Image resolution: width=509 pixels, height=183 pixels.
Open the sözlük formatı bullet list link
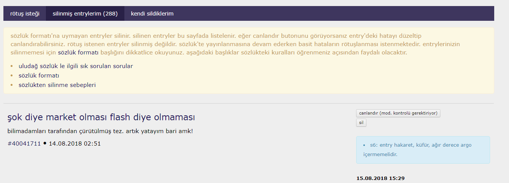point(39,75)
